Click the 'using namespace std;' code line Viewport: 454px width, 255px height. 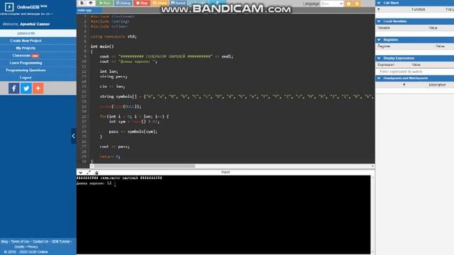(113, 36)
